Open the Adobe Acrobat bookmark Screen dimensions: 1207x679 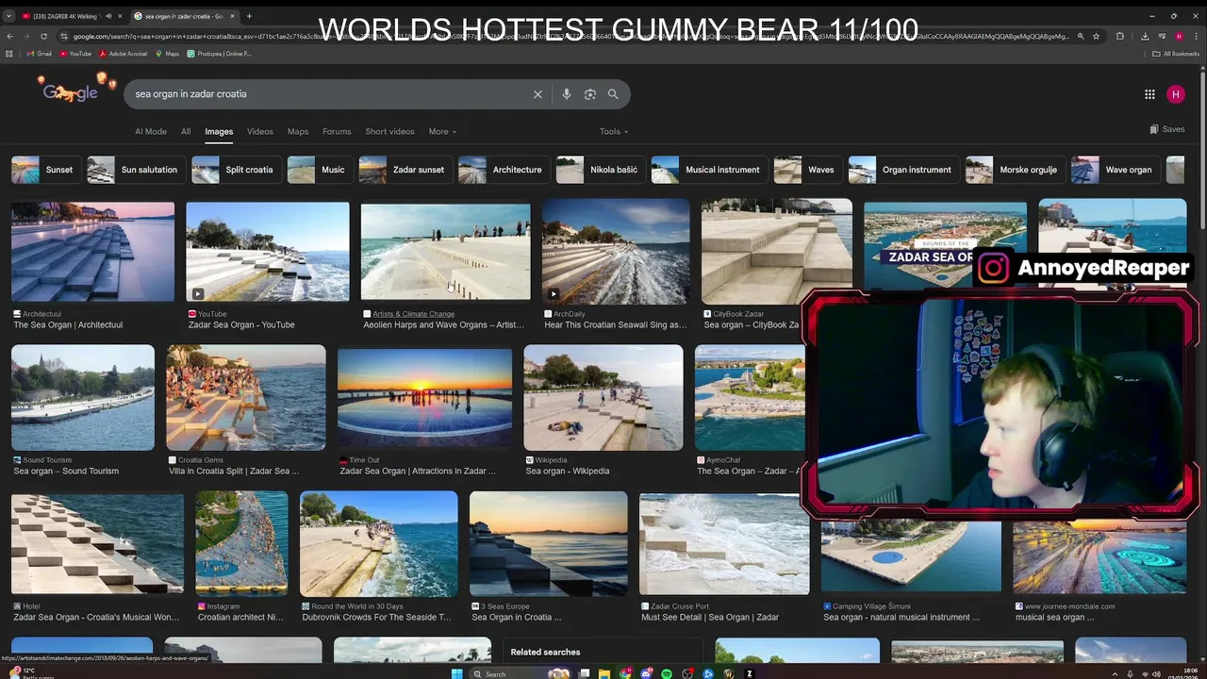[124, 54]
